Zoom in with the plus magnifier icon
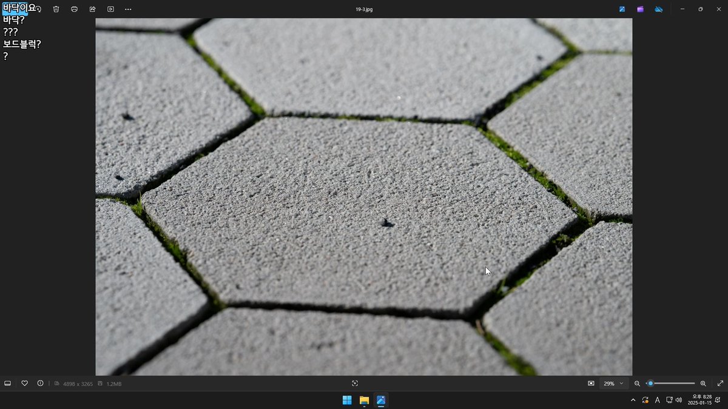 coord(703,383)
